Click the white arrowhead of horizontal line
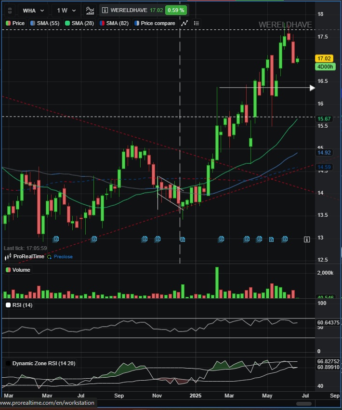 pos(312,88)
